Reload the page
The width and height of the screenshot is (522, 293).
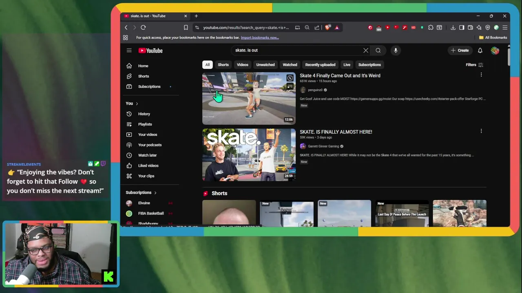tap(143, 27)
